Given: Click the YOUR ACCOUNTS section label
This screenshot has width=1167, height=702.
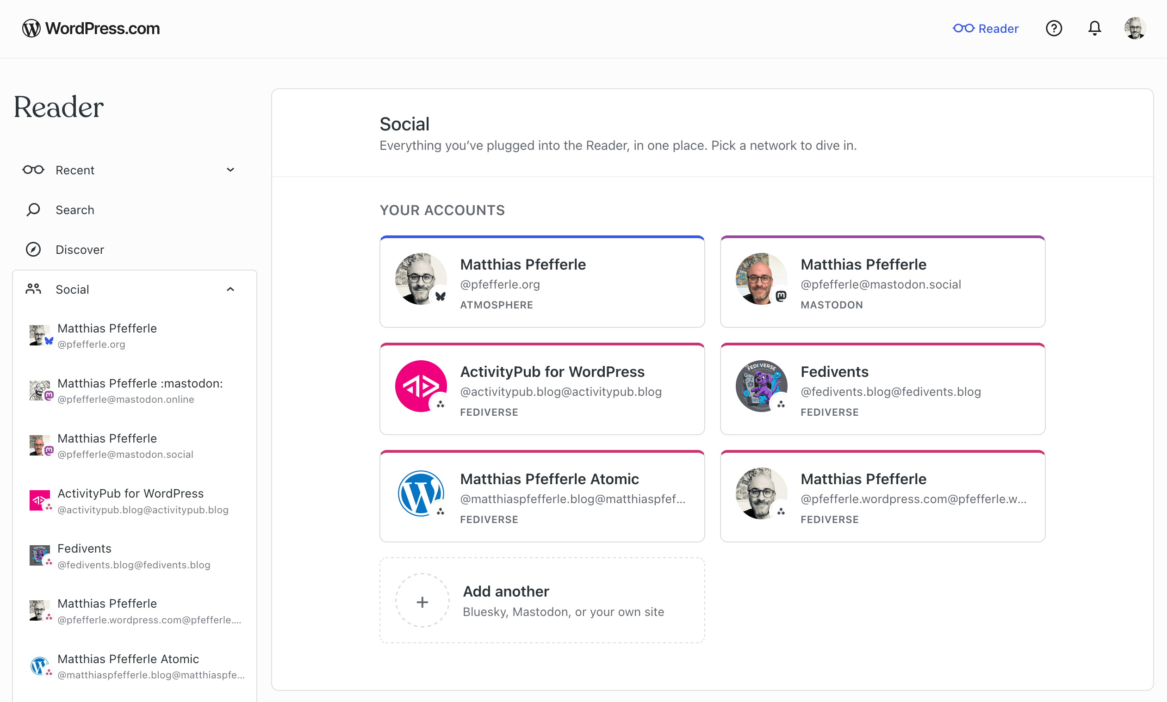Looking at the screenshot, I should click(442, 210).
